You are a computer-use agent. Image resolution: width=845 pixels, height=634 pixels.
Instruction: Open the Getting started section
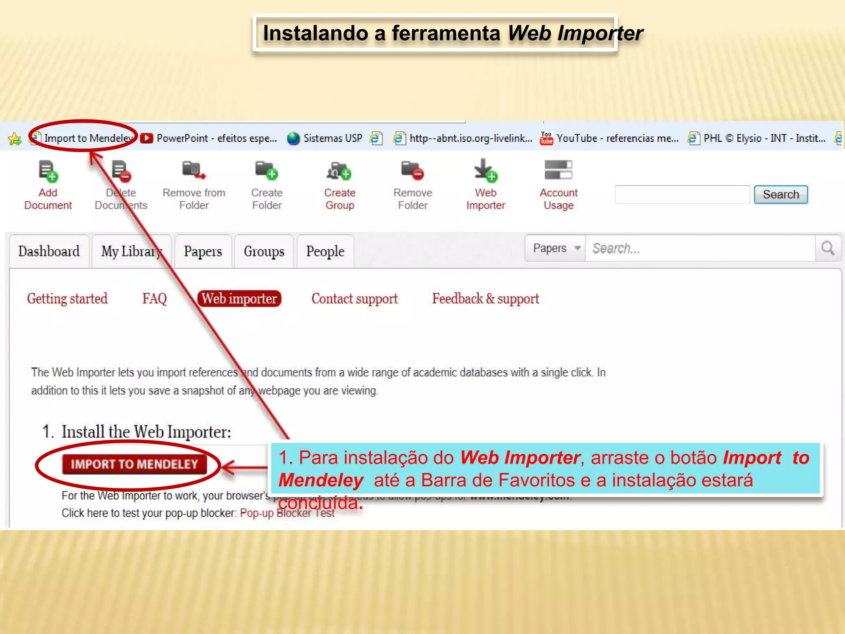pos(67,298)
